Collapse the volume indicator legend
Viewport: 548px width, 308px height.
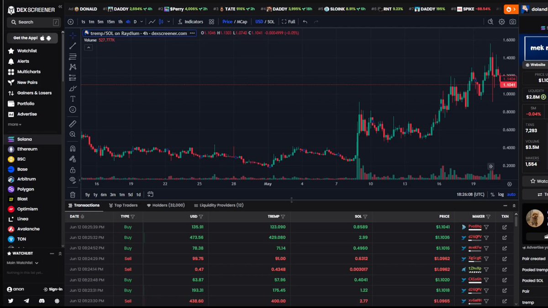point(89,47)
